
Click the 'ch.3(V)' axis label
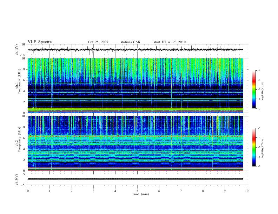point(17,180)
